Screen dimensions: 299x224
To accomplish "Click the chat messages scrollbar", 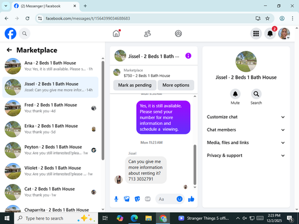I will point(195,165).
